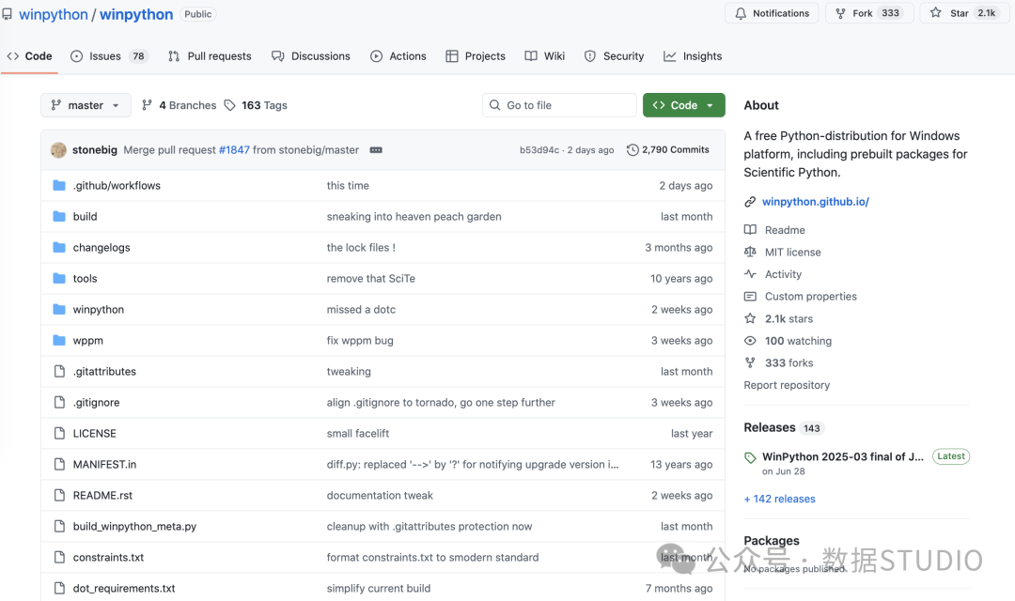
Task: Click the branches icon beside 4 Branches
Action: (x=147, y=105)
